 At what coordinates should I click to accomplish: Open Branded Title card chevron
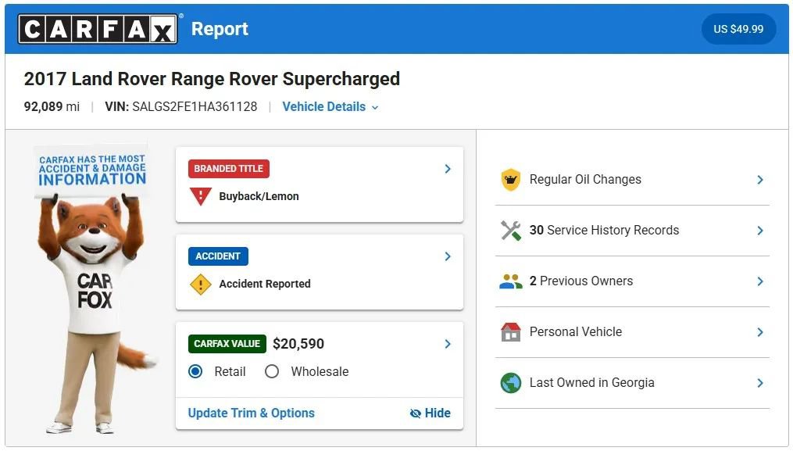[448, 169]
